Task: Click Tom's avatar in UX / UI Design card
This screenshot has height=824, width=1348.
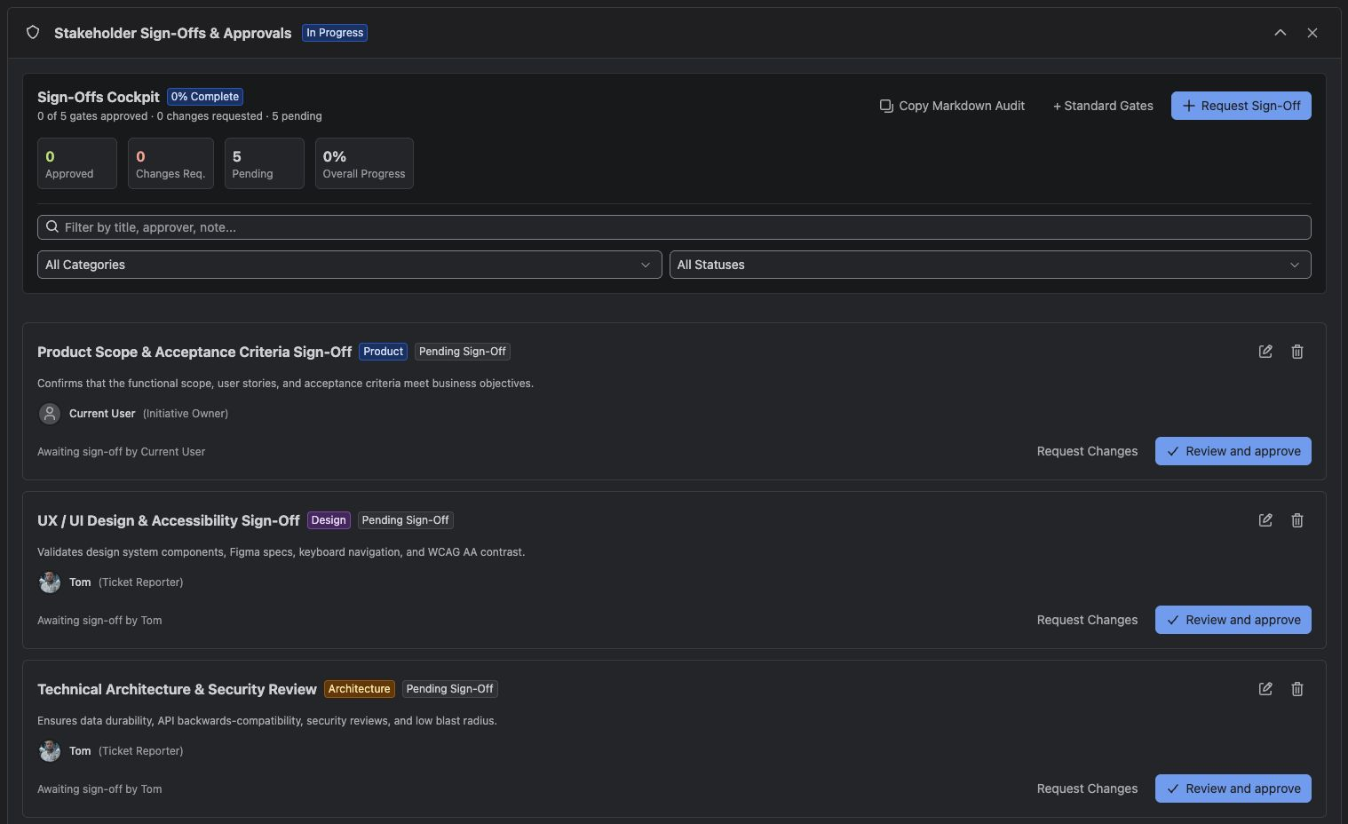Action: (x=50, y=582)
